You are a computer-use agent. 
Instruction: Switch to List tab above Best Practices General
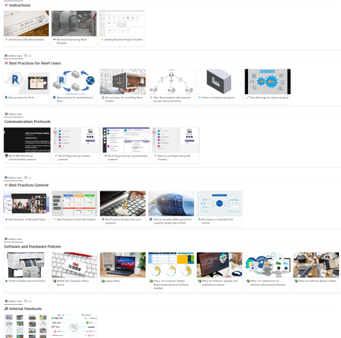pos(28,178)
